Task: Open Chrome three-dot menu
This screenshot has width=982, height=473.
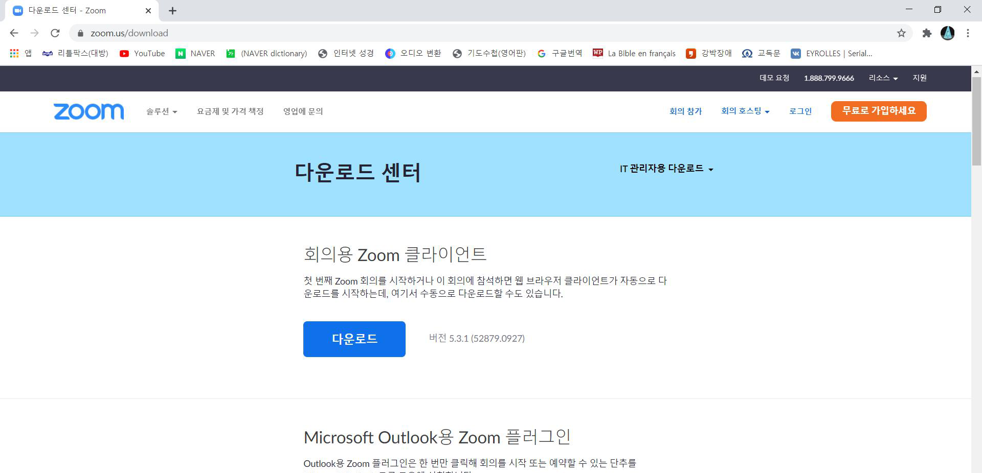Action: (968, 33)
